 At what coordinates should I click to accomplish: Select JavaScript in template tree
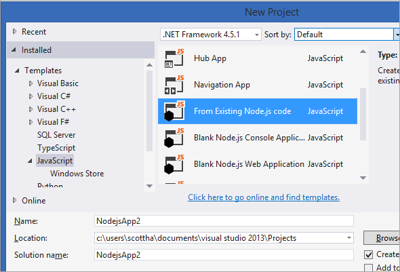55,161
